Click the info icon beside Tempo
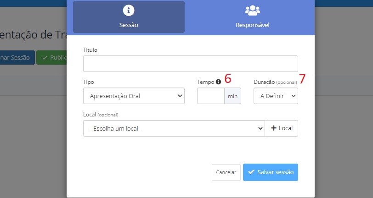 coord(218,82)
